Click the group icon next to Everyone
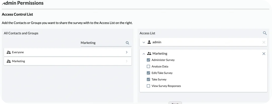272x104 pixels. pos(9,52)
